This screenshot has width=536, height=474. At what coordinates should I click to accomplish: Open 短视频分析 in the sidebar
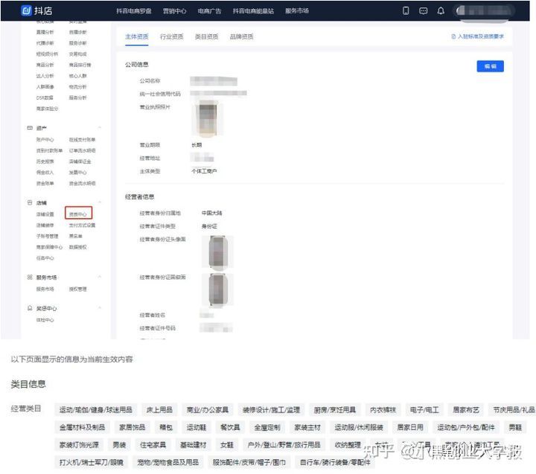[x=47, y=54]
